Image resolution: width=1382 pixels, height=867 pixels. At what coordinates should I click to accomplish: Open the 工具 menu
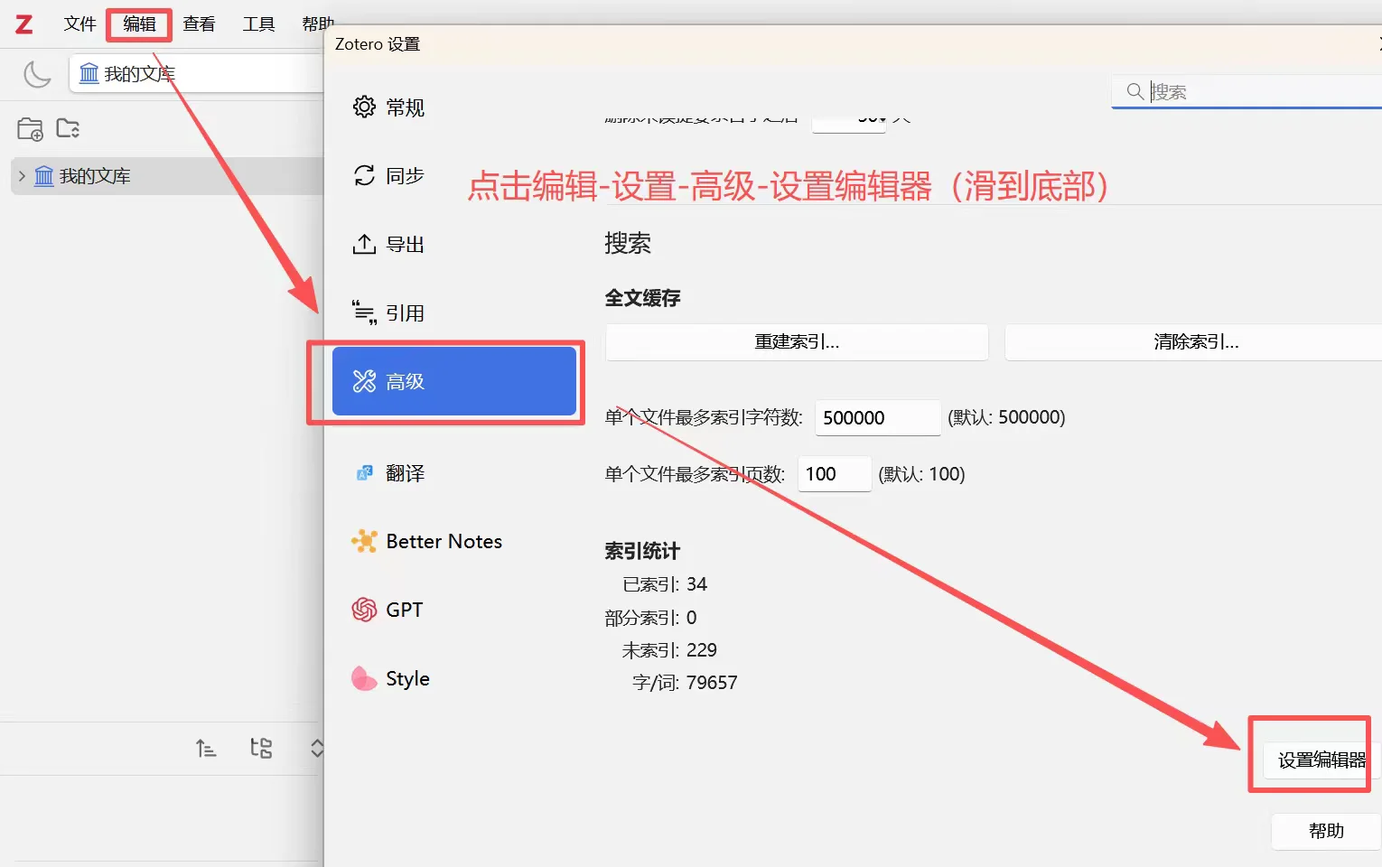pyautogui.click(x=258, y=24)
